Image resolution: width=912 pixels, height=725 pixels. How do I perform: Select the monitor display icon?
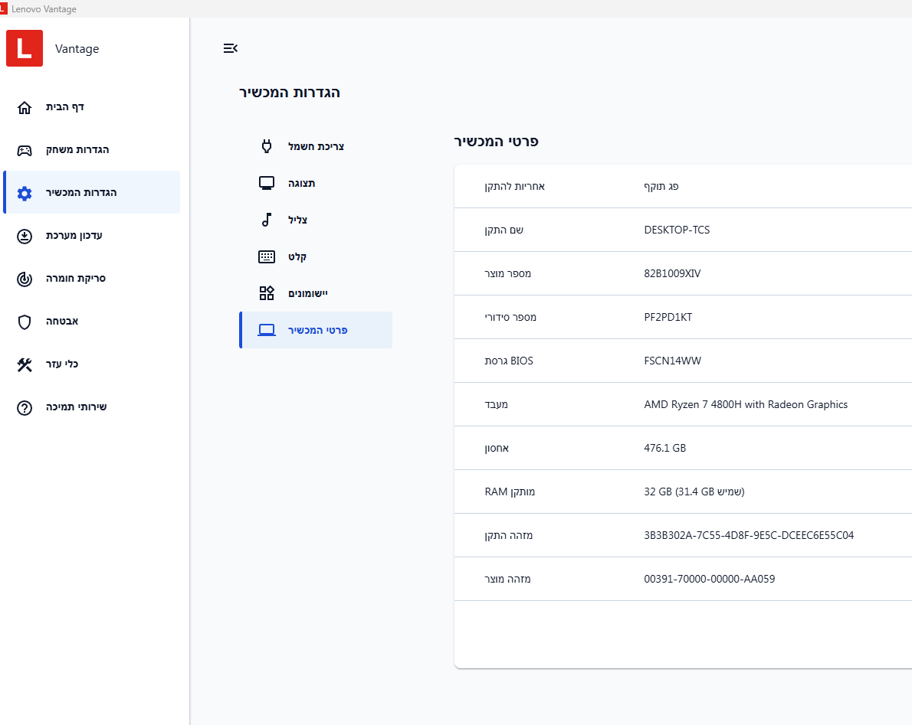point(267,183)
